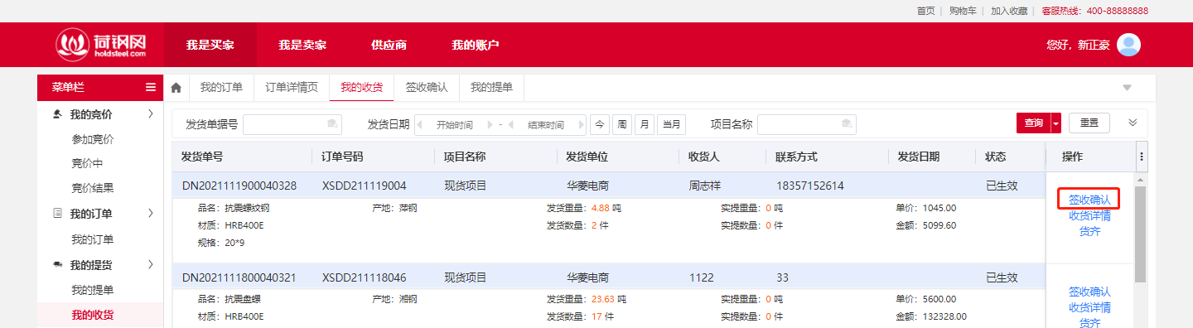1193x328 pixels.
Task: Open 参加竞价 in sidebar
Action: point(93,139)
